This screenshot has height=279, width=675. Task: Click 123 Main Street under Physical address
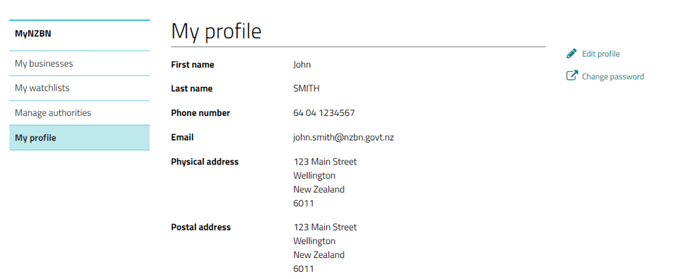[x=325, y=162]
